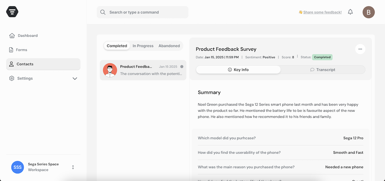This screenshot has width=385, height=181.
Task: Switch to the Key Info tab
Action: pyautogui.click(x=238, y=70)
